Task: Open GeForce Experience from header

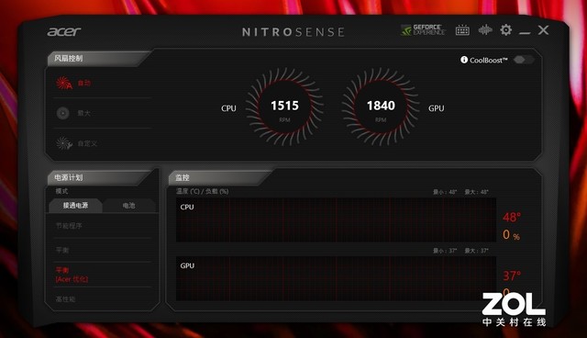Action: 423,30
